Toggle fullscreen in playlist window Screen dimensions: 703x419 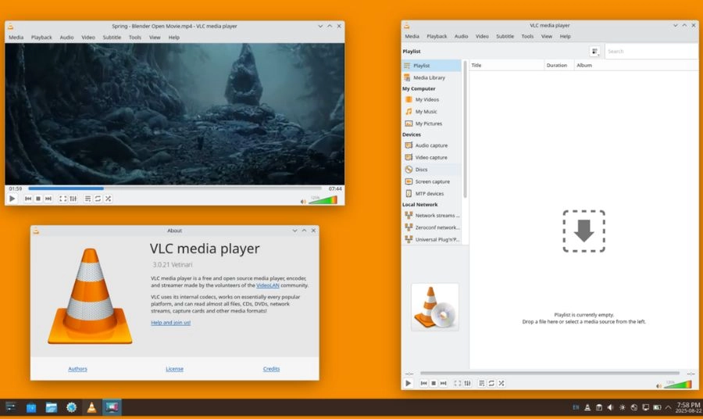point(457,384)
